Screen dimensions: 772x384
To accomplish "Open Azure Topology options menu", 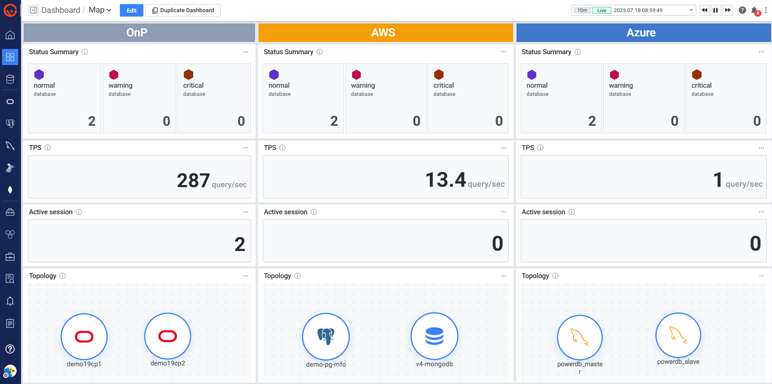I will tap(761, 276).
